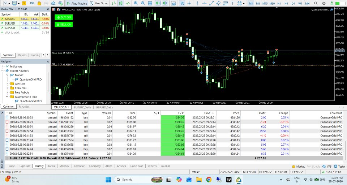Open the Tester button at bottom right

(x=340, y=167)
